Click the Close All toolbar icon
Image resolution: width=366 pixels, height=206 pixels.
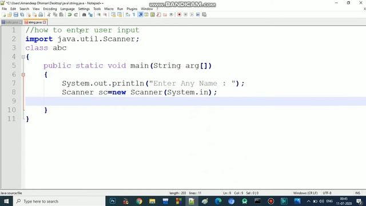[34, 15]
